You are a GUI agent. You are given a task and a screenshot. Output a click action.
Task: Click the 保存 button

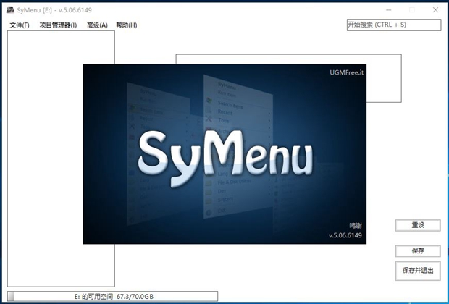click(x=418, y=251)
